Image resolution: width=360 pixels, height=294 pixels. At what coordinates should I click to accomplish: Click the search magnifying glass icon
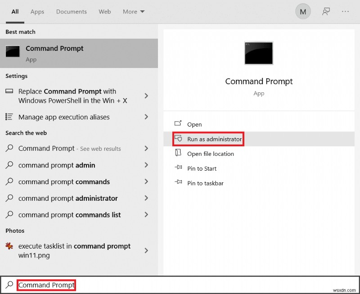click(9, 285)
